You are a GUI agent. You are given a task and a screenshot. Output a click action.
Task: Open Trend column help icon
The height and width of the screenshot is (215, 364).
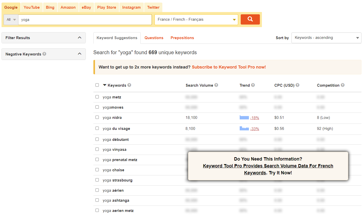point(253,85)
